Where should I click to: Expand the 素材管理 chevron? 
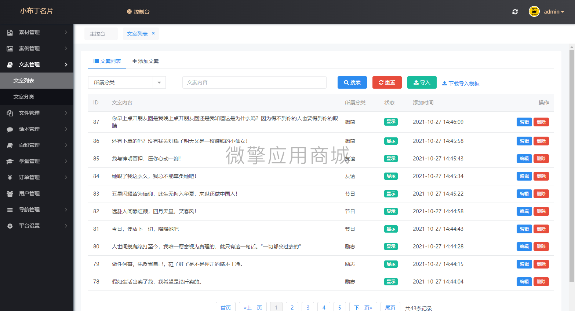point(66,32)
